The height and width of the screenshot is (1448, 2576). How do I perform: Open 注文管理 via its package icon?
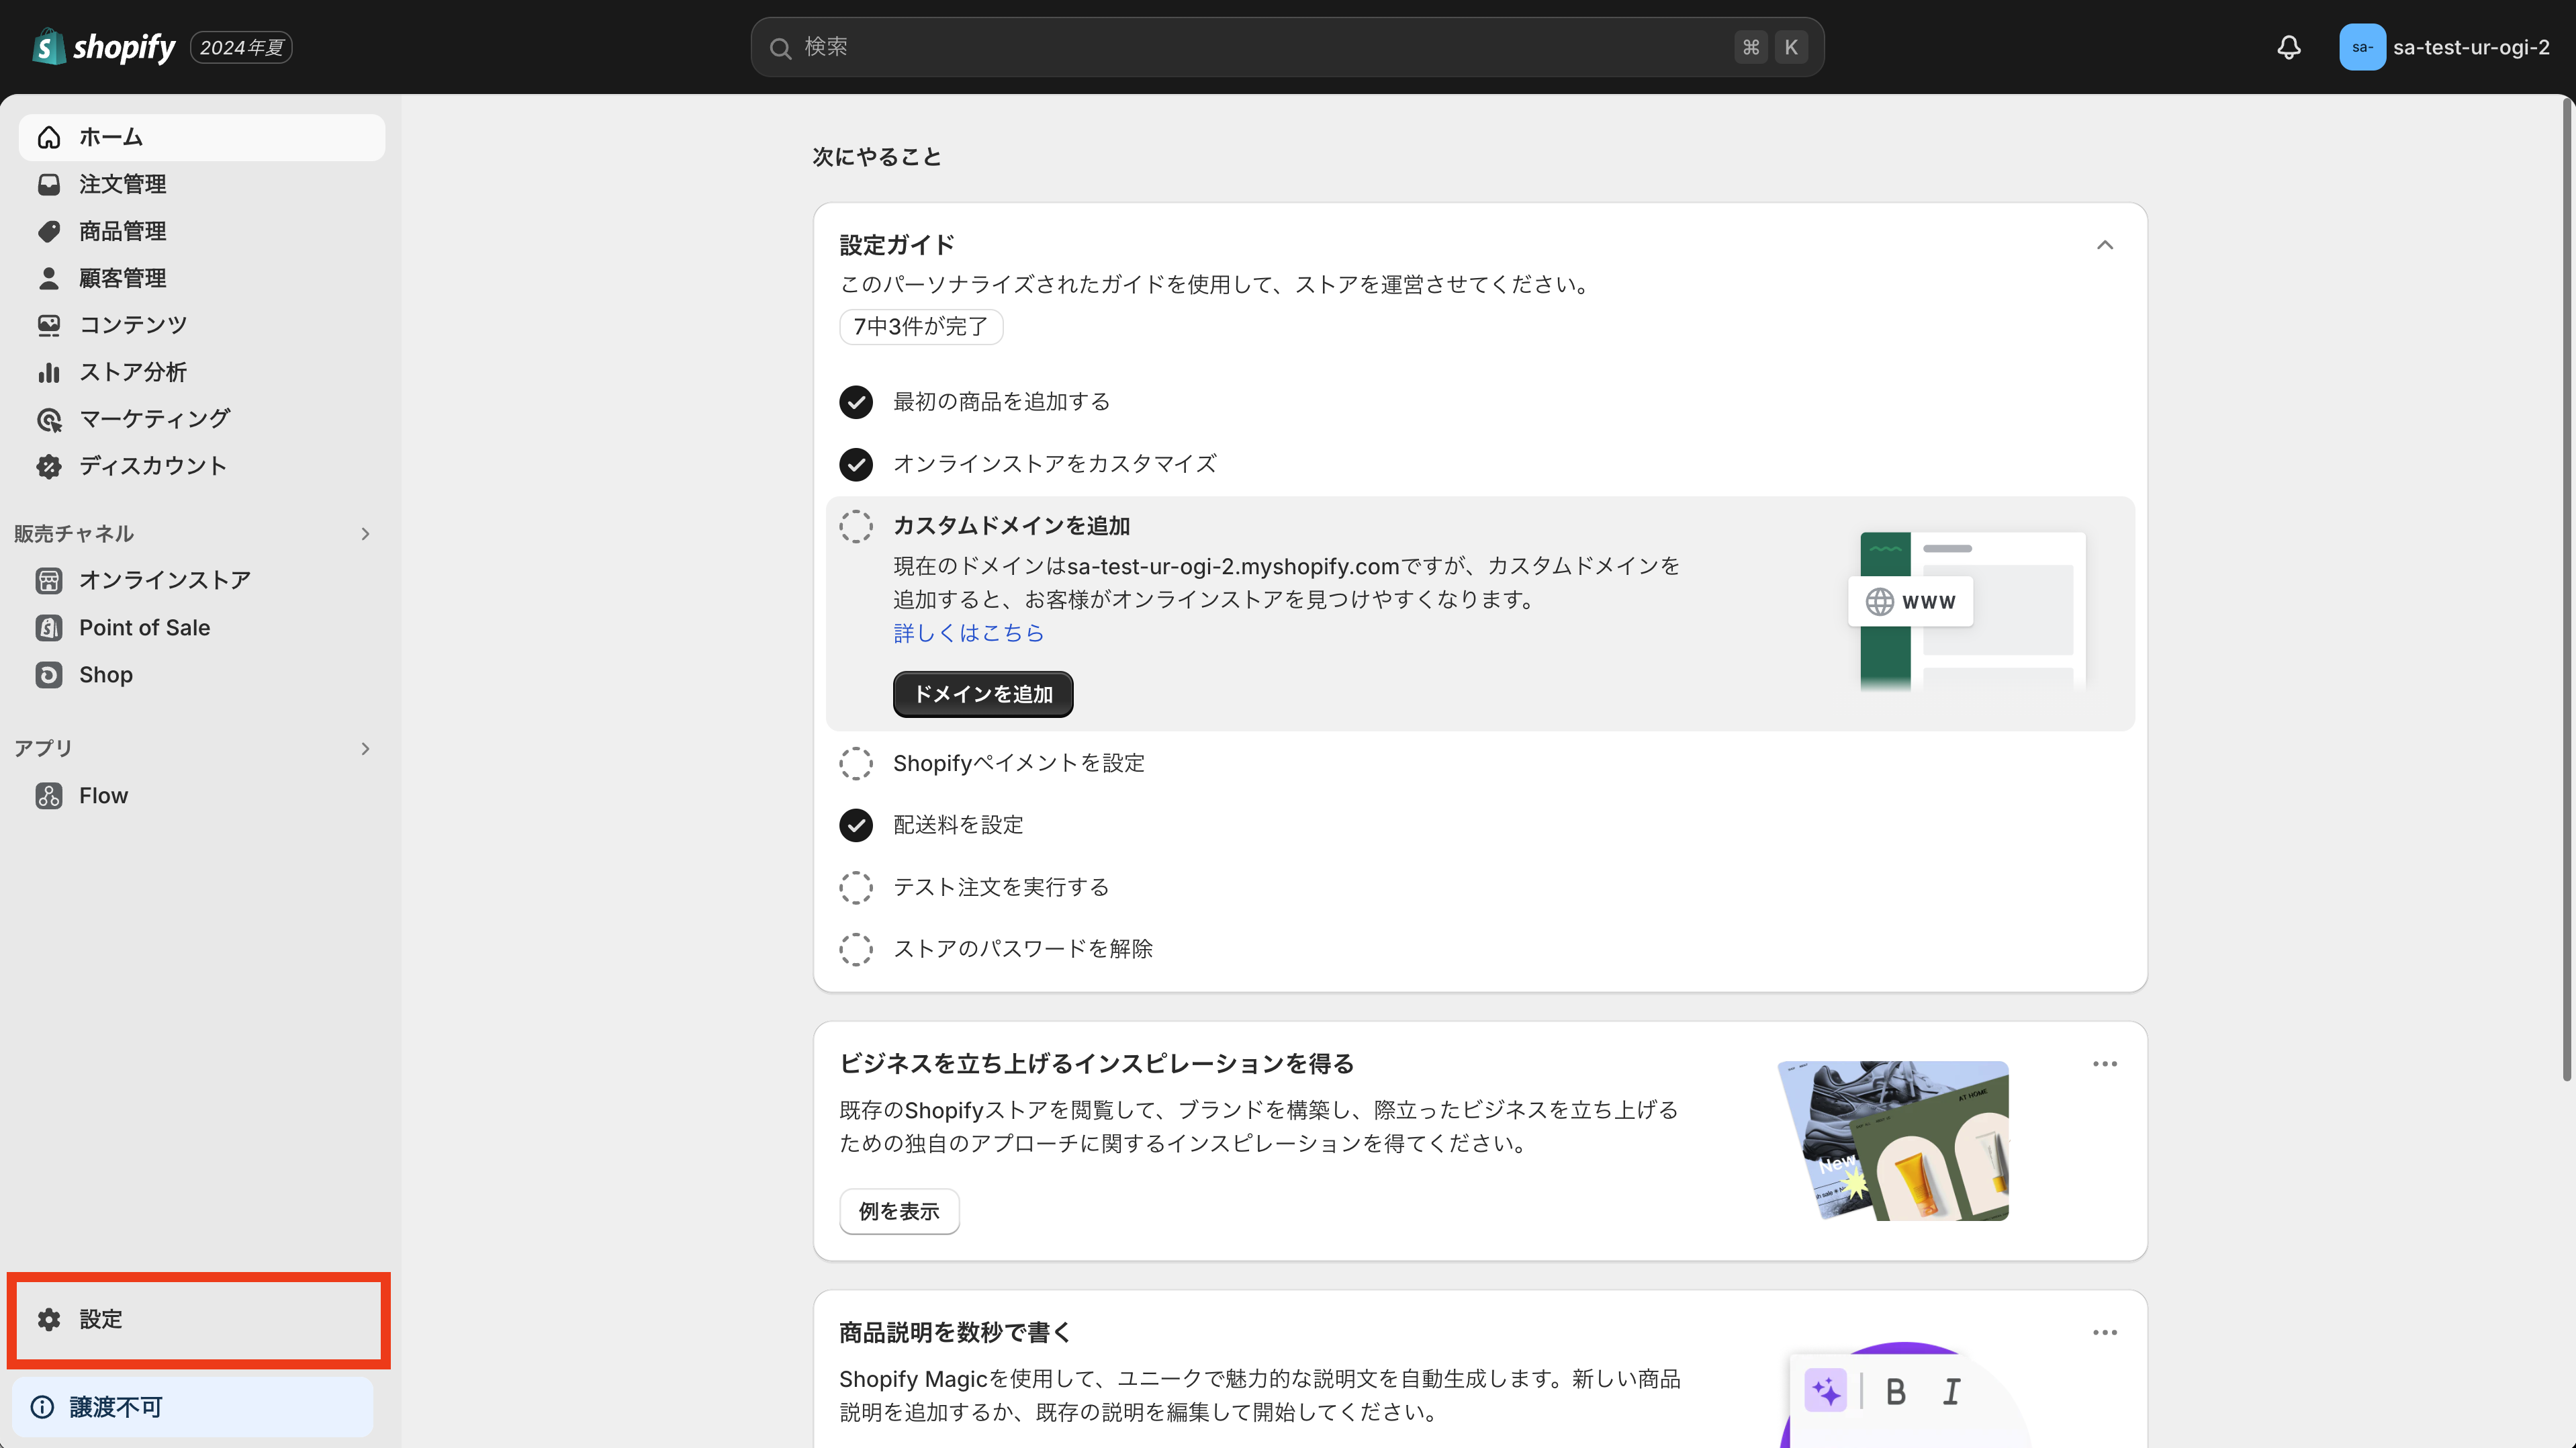coord(48,184)
